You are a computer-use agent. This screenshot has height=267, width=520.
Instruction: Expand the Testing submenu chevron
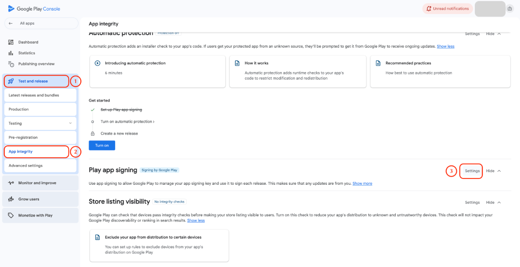71,124
